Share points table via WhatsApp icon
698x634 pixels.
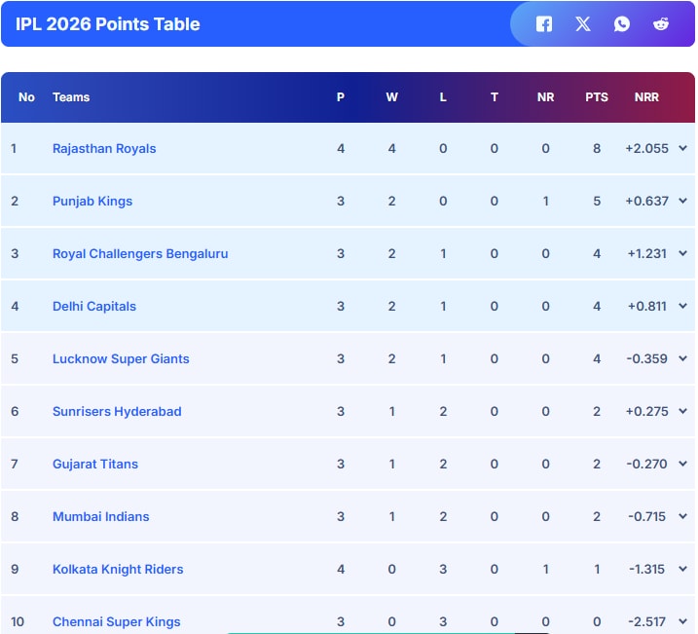click(622, 24)
